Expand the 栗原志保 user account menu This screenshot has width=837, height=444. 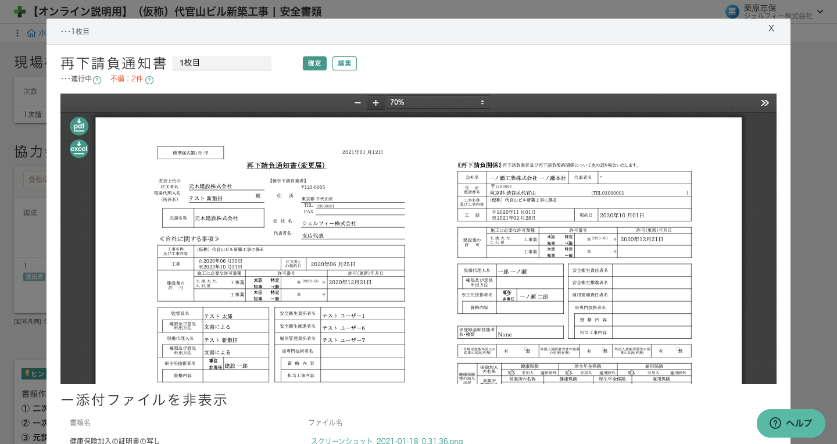point(820,12)
